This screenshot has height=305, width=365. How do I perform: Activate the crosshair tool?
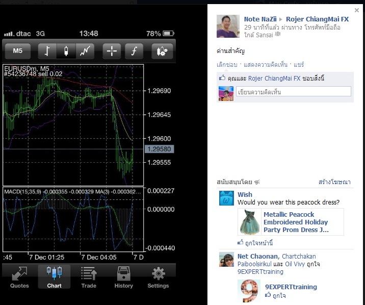[112, 51]
